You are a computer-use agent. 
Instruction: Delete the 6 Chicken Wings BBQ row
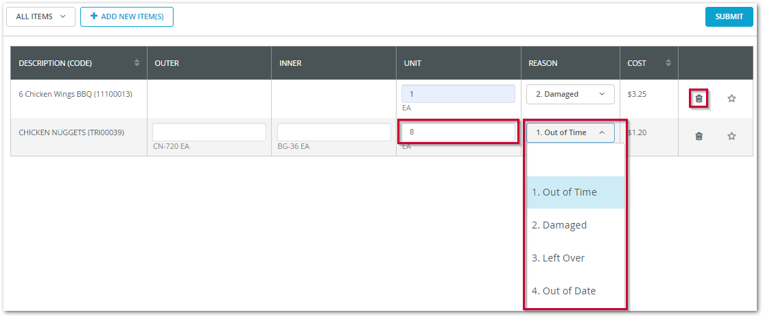click(699, 99)
